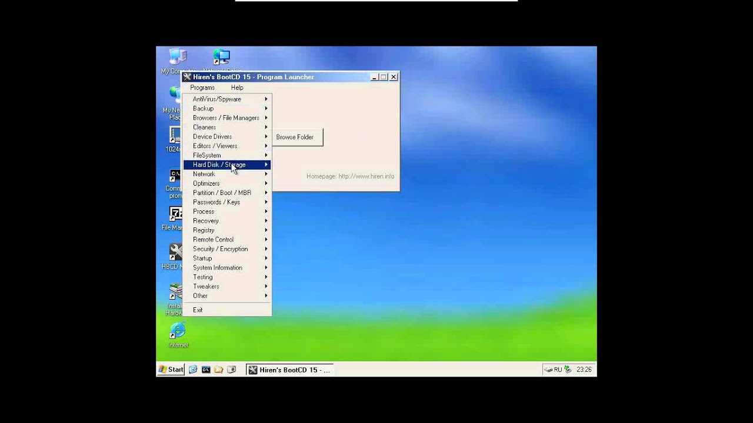This screenshot has width=753, height=423.
Task: Expand the Device Drivers submenu arrow
Action: click(266, 137)
